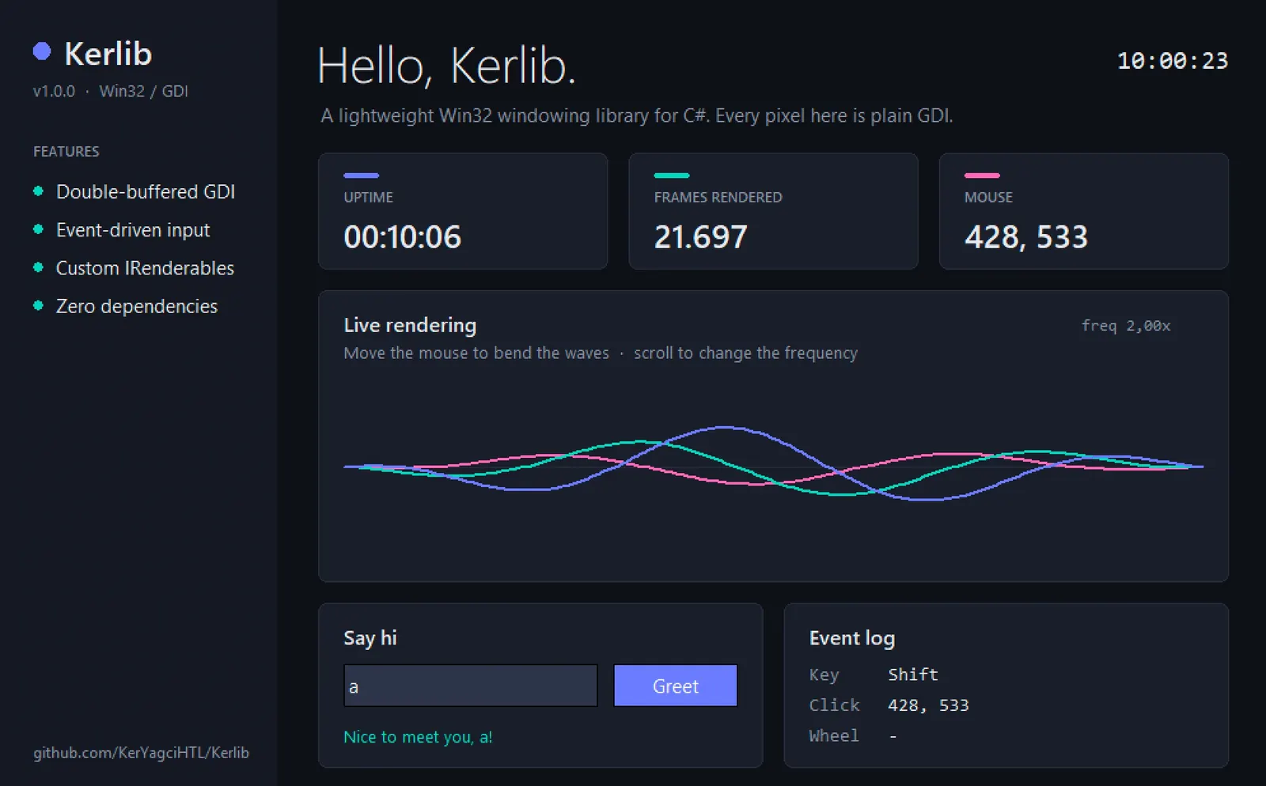The width and height of the screenshot is (1266, 786).
Task: Open the github.com/KerYagciHTL/Kerlib link
Action: 141,752
